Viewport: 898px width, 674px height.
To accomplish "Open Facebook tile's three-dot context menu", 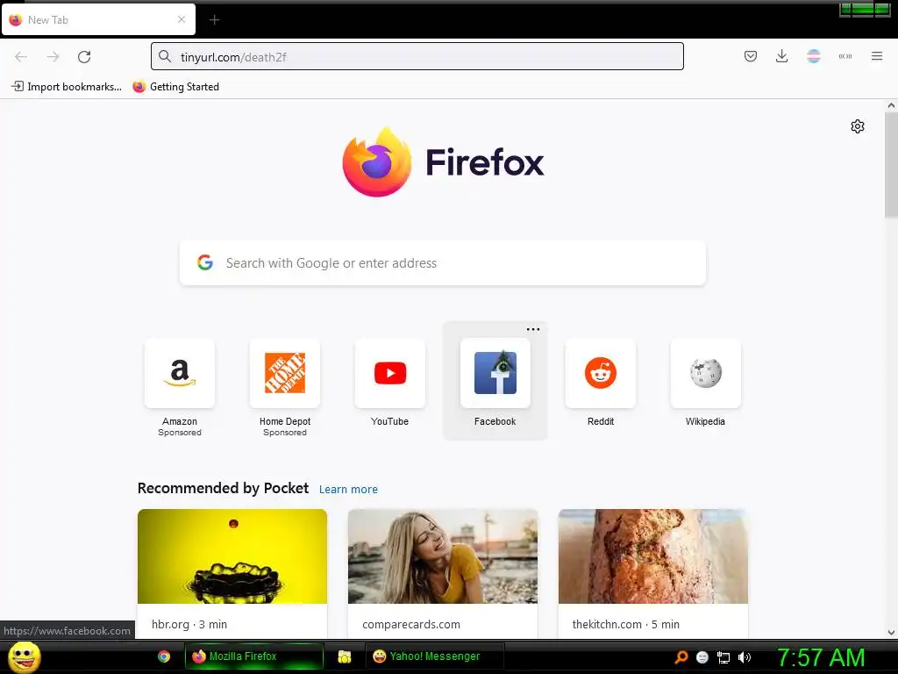I will [533, 330].
